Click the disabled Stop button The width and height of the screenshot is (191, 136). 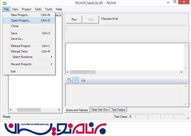(x=91, y=19)
